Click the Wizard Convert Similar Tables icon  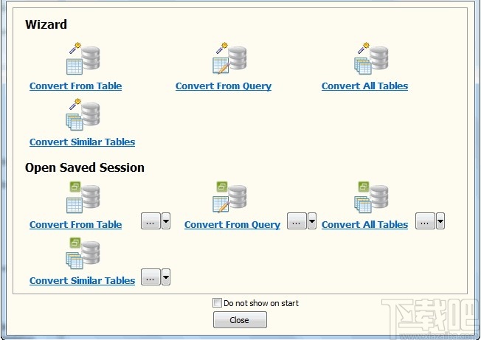[x=83, y=114]
